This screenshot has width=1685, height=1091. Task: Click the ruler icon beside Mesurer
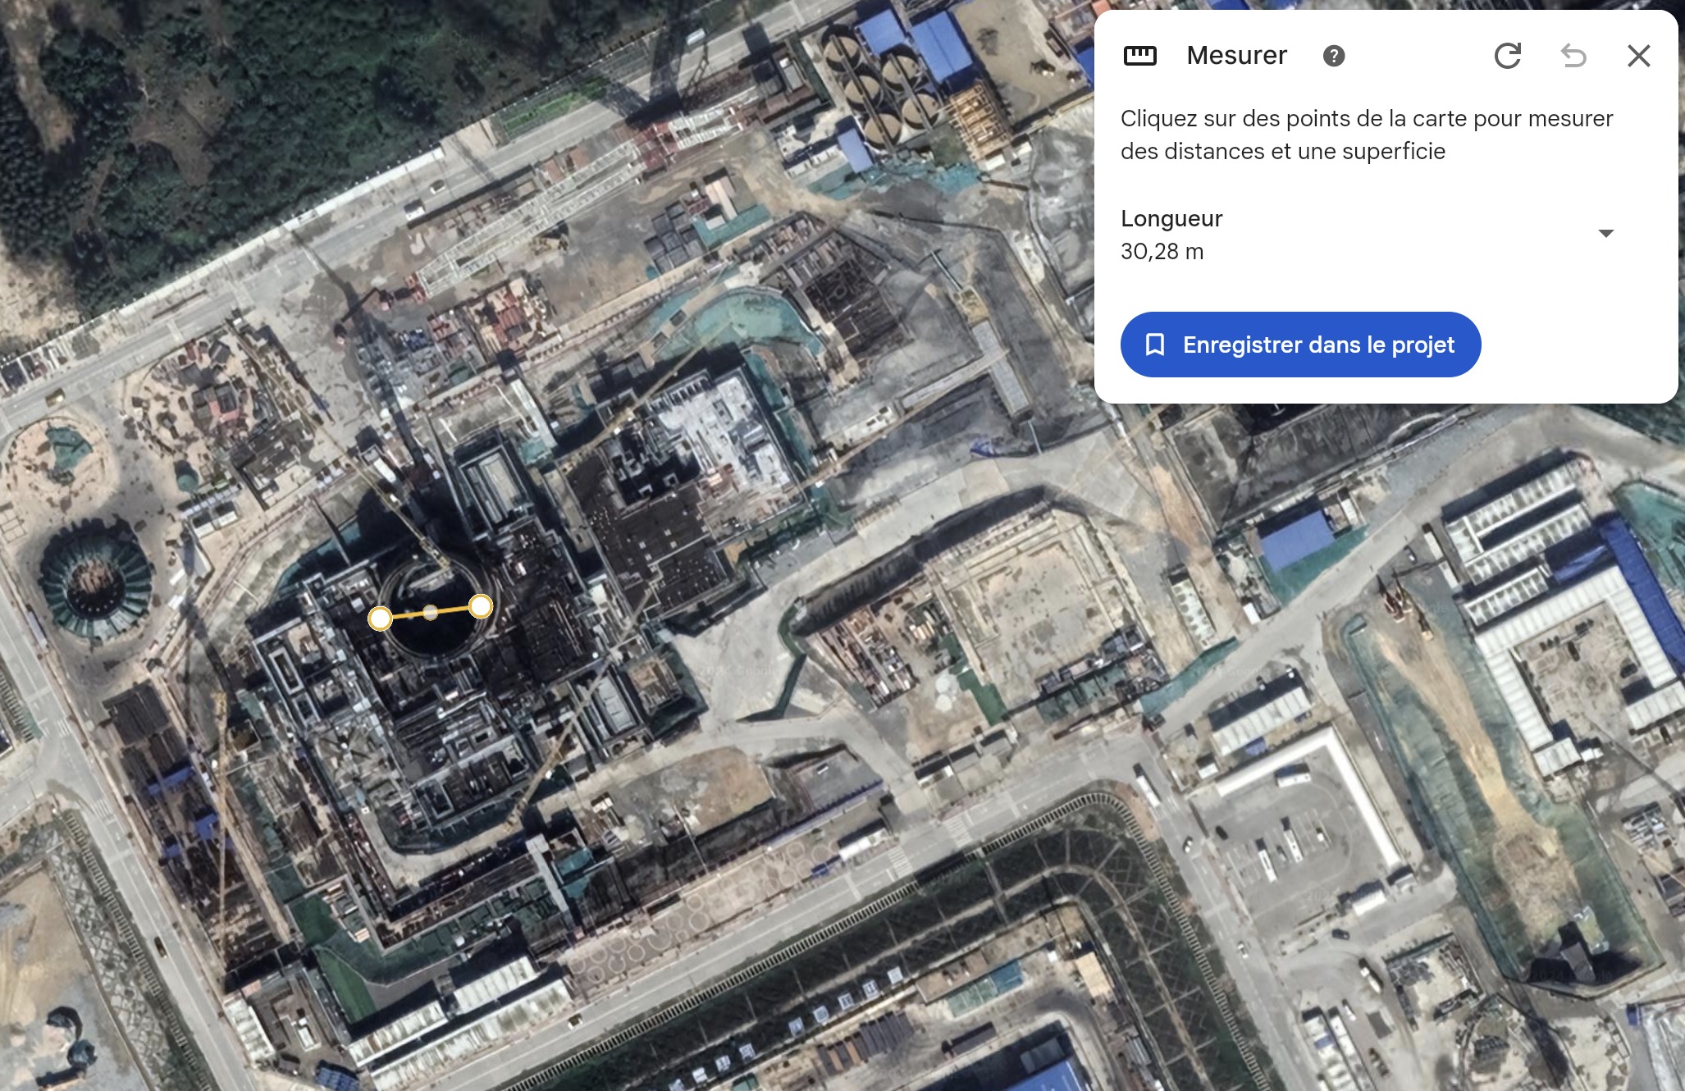[x=1139, y=56]
